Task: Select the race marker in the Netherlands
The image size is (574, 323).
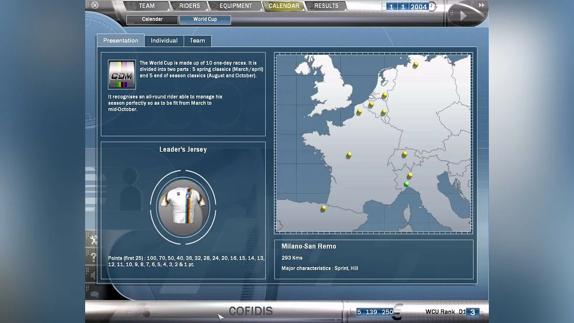Action: pos(384,95)
